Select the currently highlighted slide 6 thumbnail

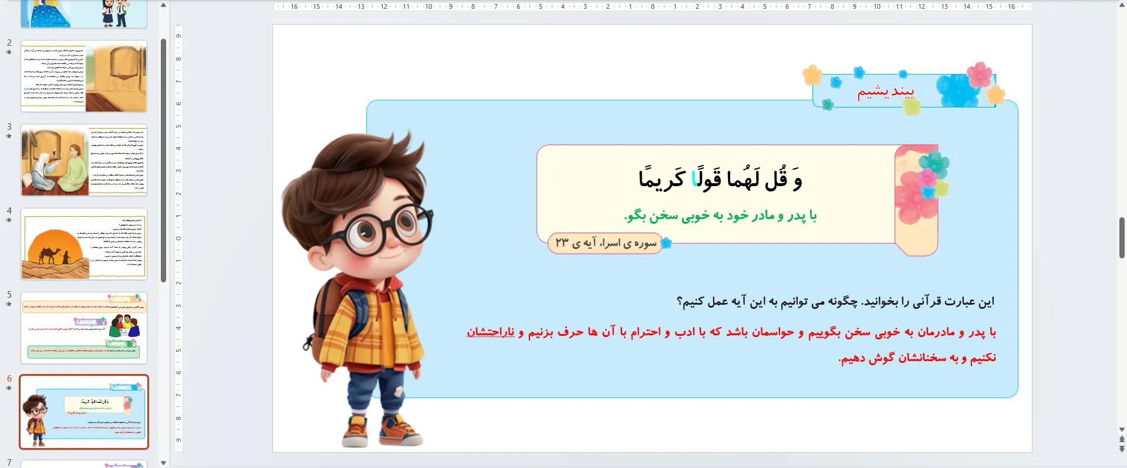(84, 412)
